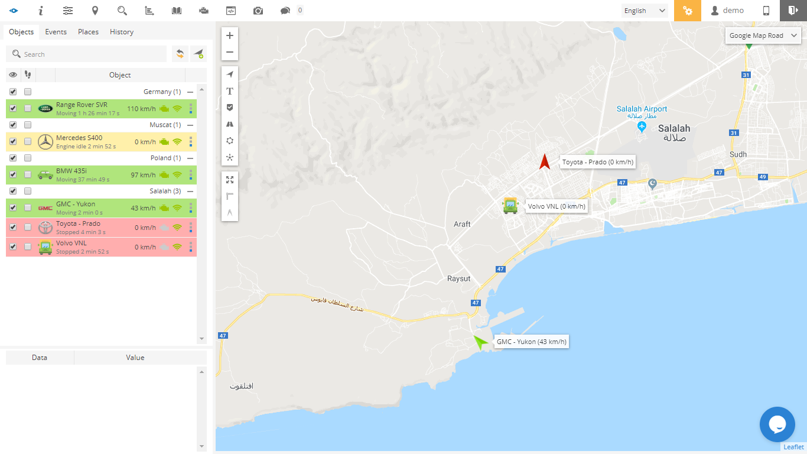The width and height of the screenshot is (807, 454).
Task: Collapse the Muscat (1) group
Action: [190, 125]
